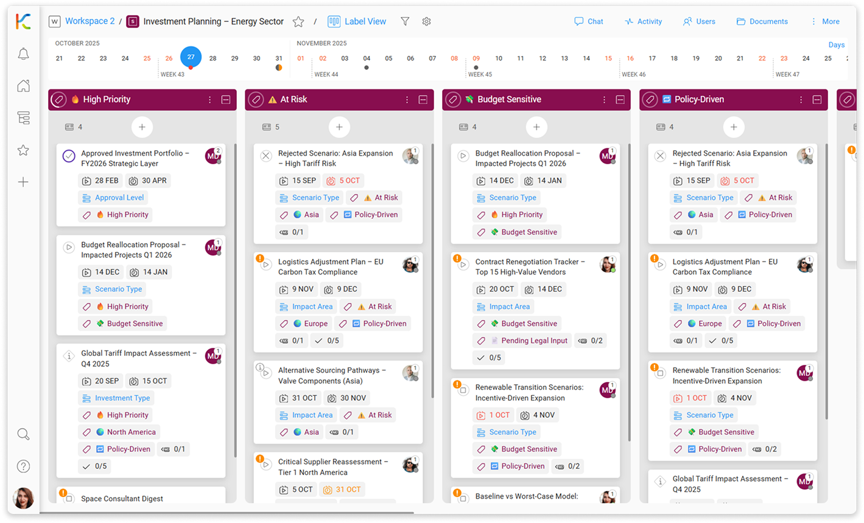Open favorites star in left sidebar

click(23, 150)
